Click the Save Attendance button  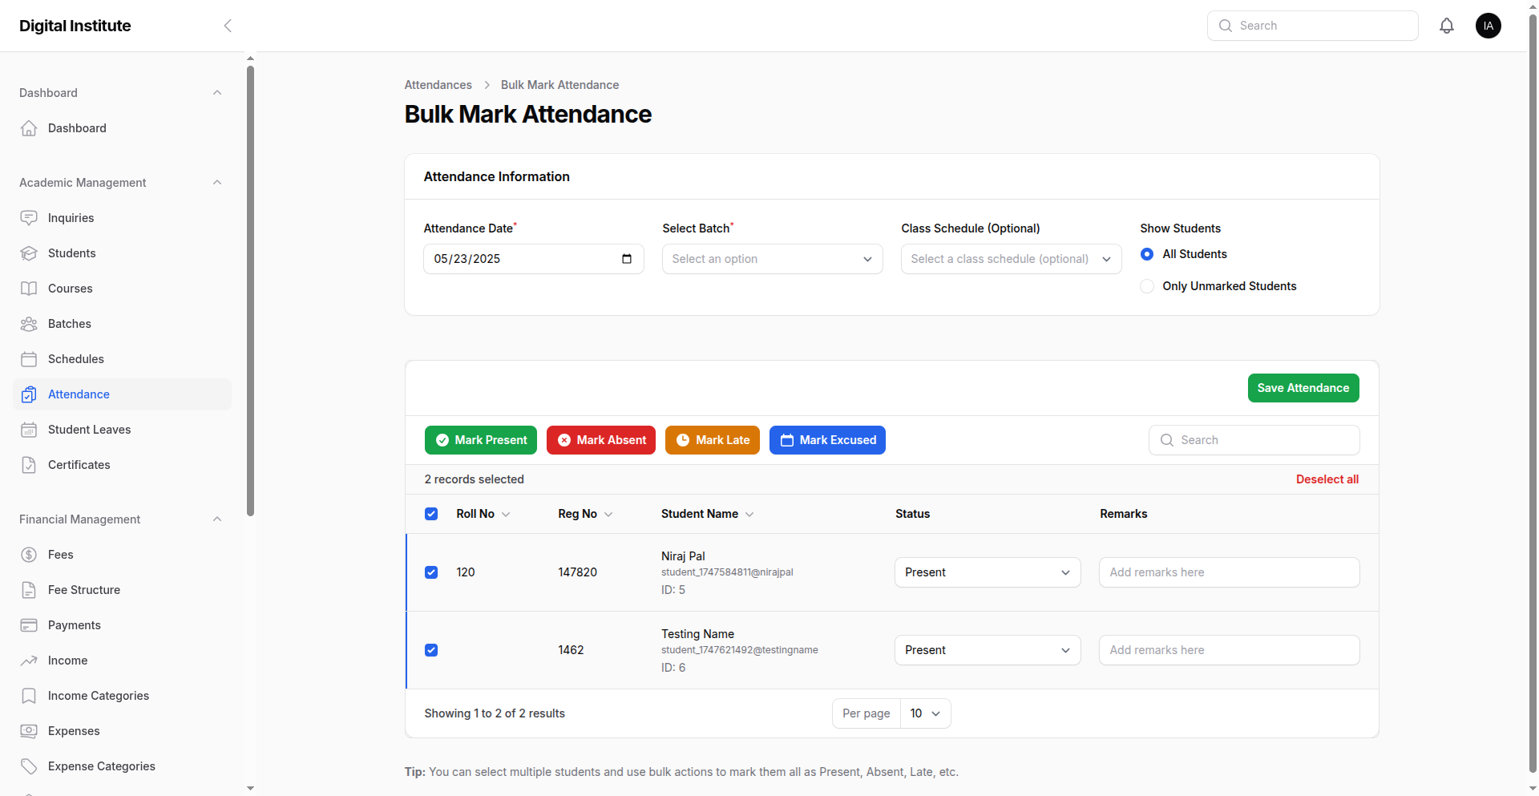click(x=1303, y=388)
